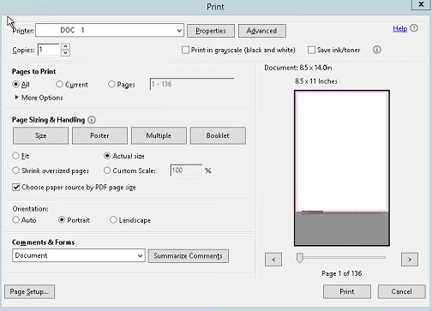Image resolution: width=432 pixels, height=311 pixels.
Task: Click the Help link
Action: (x=400, y=28)
